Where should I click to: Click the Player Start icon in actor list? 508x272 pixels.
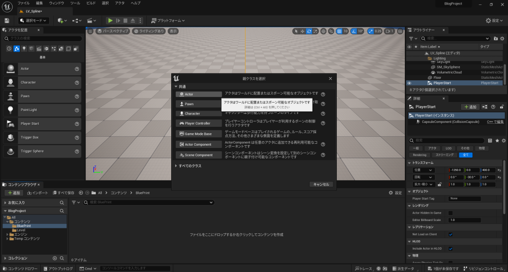point(9,124)
